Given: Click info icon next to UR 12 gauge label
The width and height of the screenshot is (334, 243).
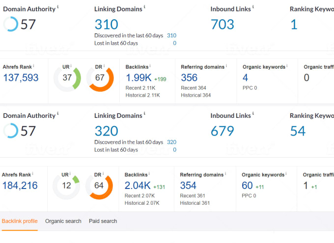Looking at the screenshot, I should (x=70, y=173).
